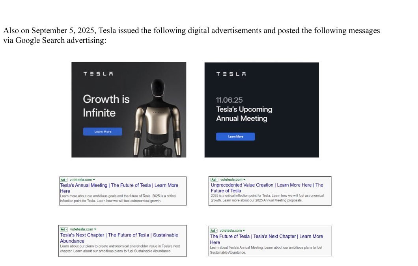This screenshot has height=266, width=418.
Task: Click Learn More on Annual Meeting ad
Action: (x=235, y=137)
